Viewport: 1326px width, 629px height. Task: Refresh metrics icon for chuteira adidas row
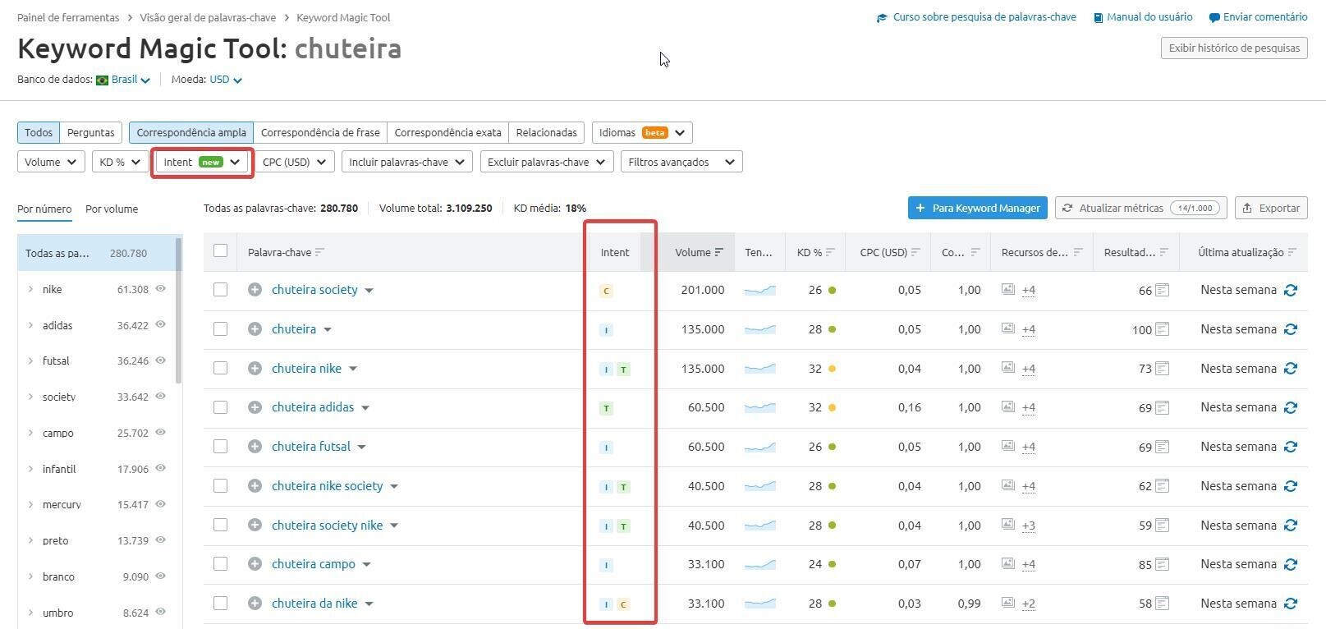point(1290,407)
